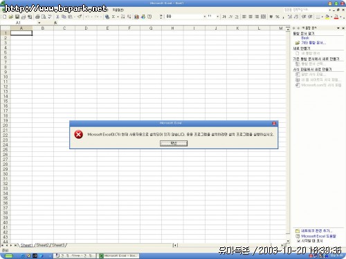Viewport: 346px width, 259px height.
Task: Click the Merge and Center icon
Action: [x=263, y=17]
